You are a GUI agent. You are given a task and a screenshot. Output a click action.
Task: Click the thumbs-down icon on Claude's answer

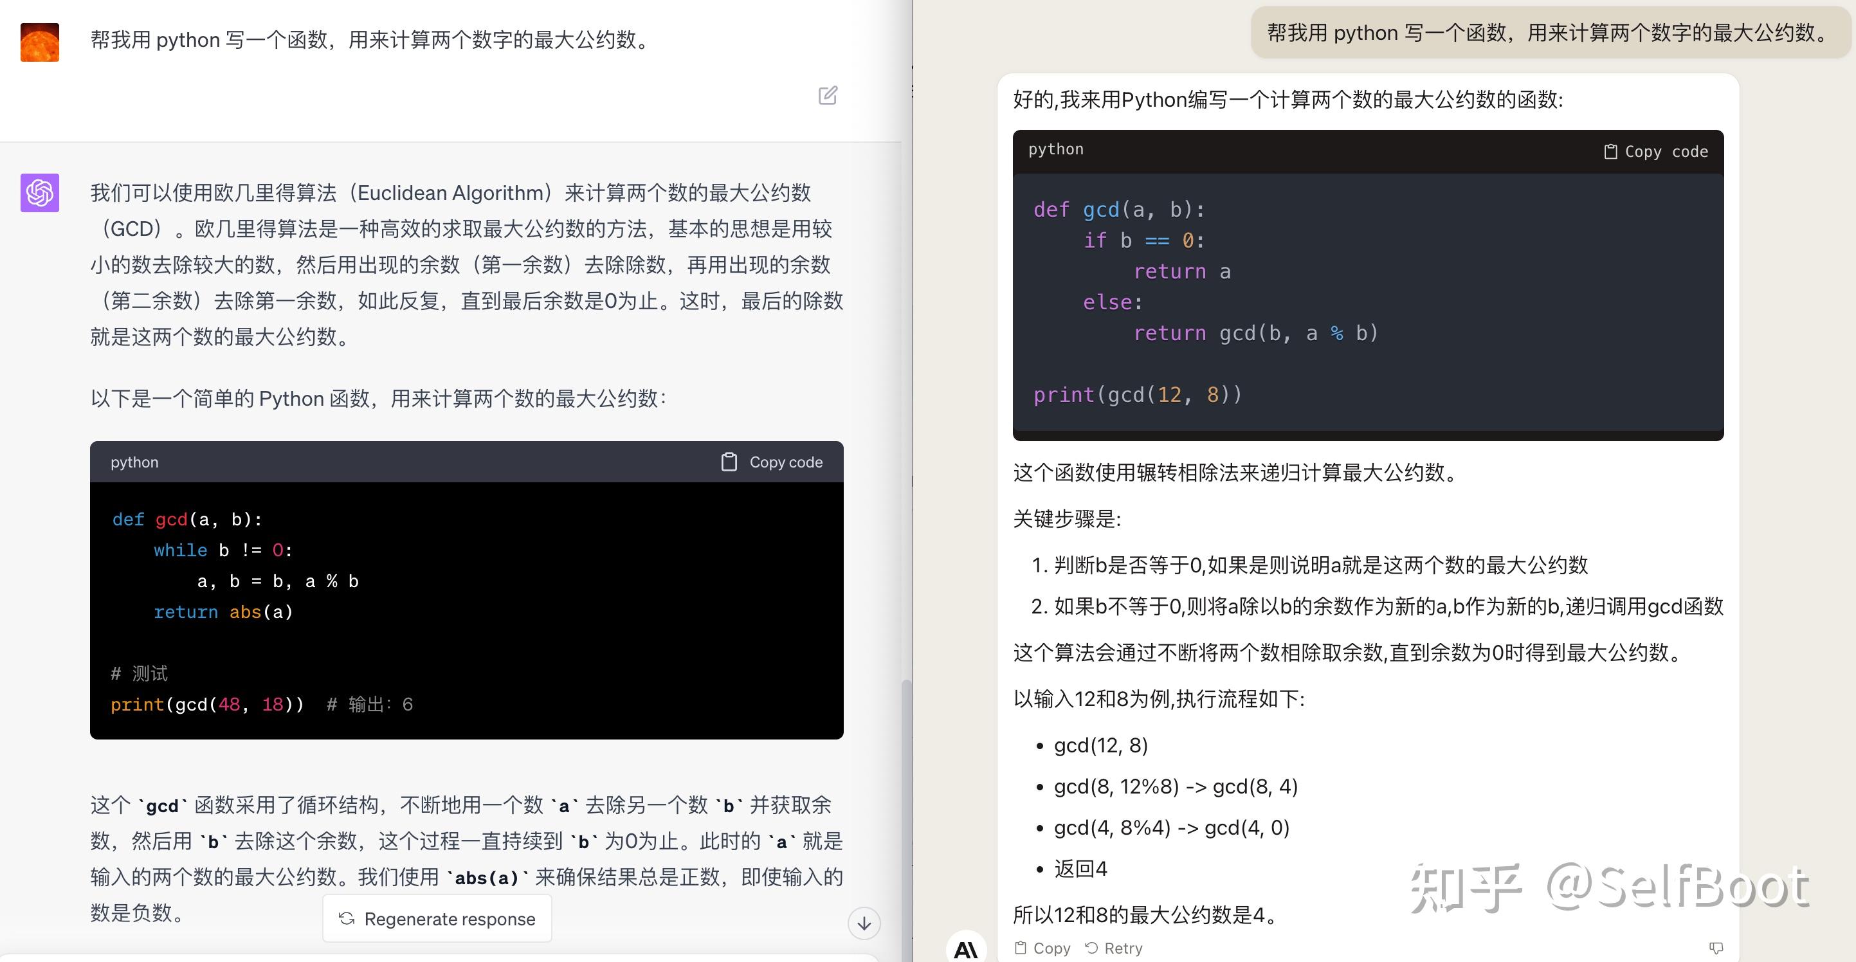[1716, 948]
